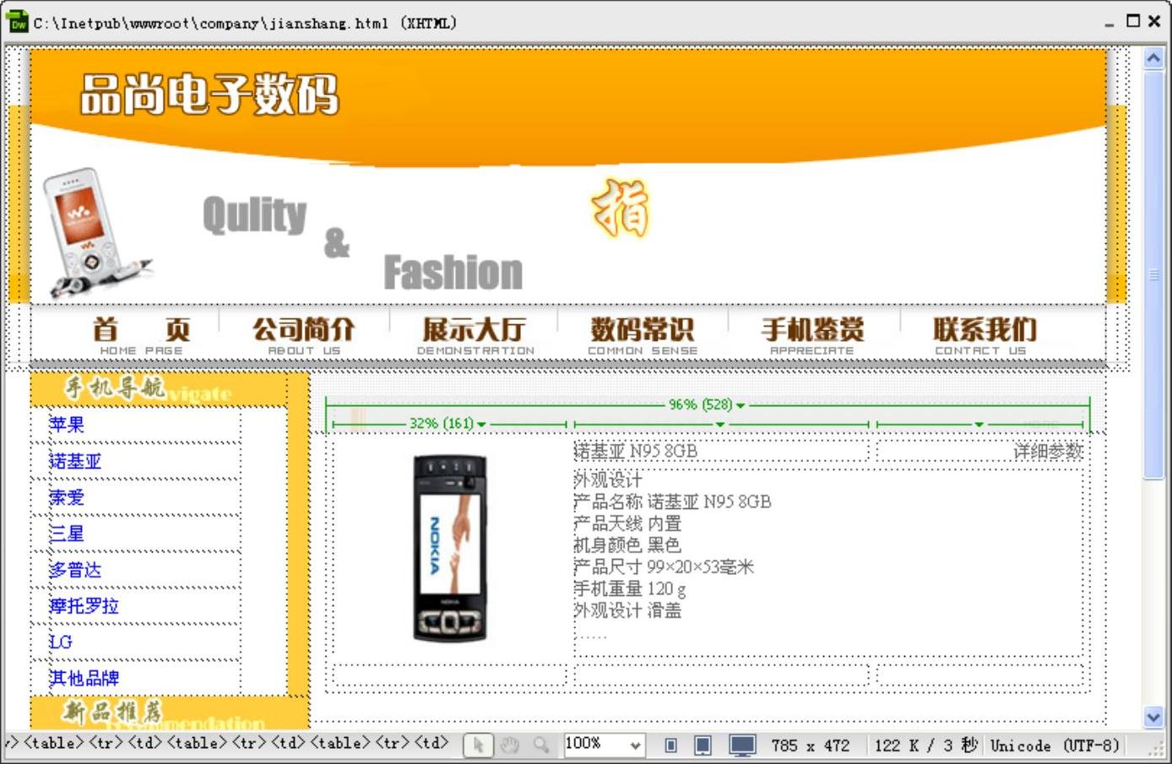Click the 联系我们 CONTACT US nav item
The image size is (1172, 764).
coord(984,334)
